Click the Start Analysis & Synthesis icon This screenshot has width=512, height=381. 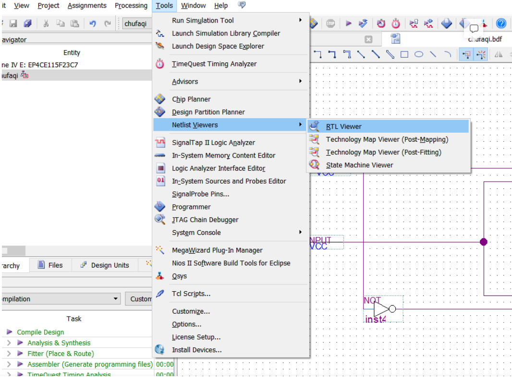click(363, 24)
